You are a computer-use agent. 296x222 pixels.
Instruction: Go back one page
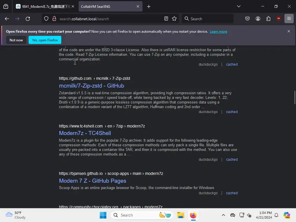click(x=7, y=19)
